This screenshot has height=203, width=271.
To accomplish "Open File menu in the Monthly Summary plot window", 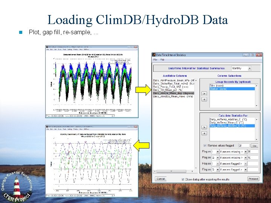I will pos(47,129).
